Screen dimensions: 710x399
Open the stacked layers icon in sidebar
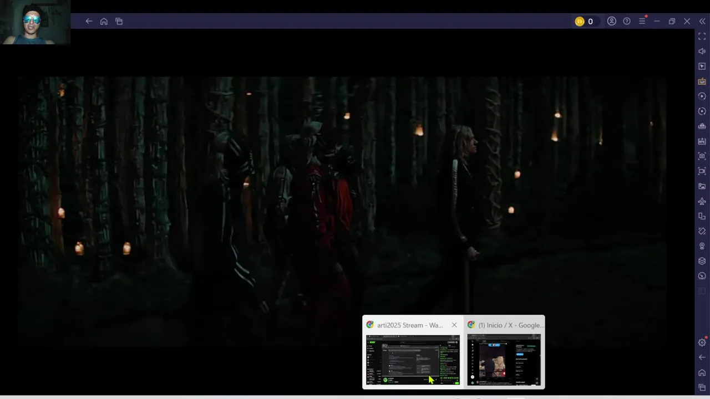(x=702, y=261)
